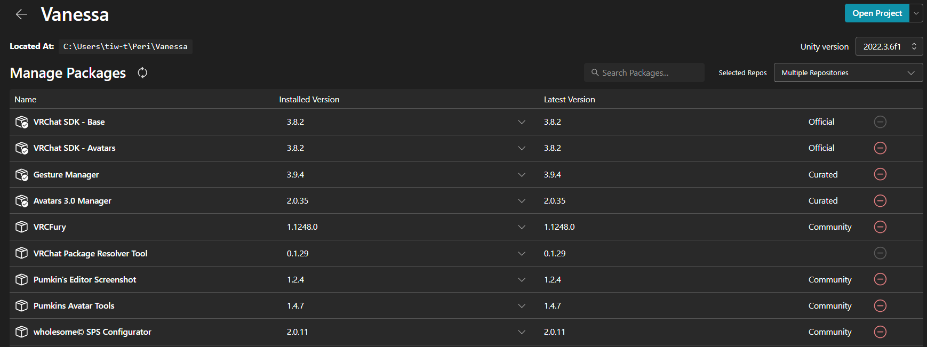
Task: Click in the Search Packages field
Action: point(644,72)
